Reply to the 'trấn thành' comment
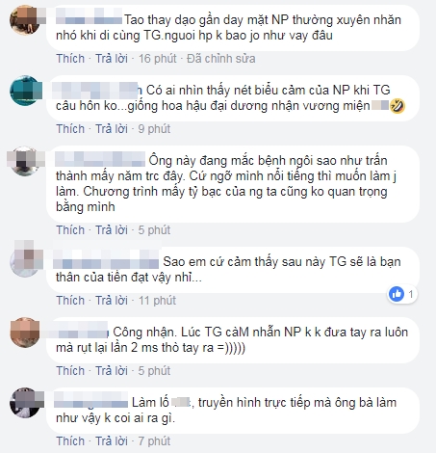The height and width of the screenshot is (453, 436). pyautogui.click(x=112, y=230)
